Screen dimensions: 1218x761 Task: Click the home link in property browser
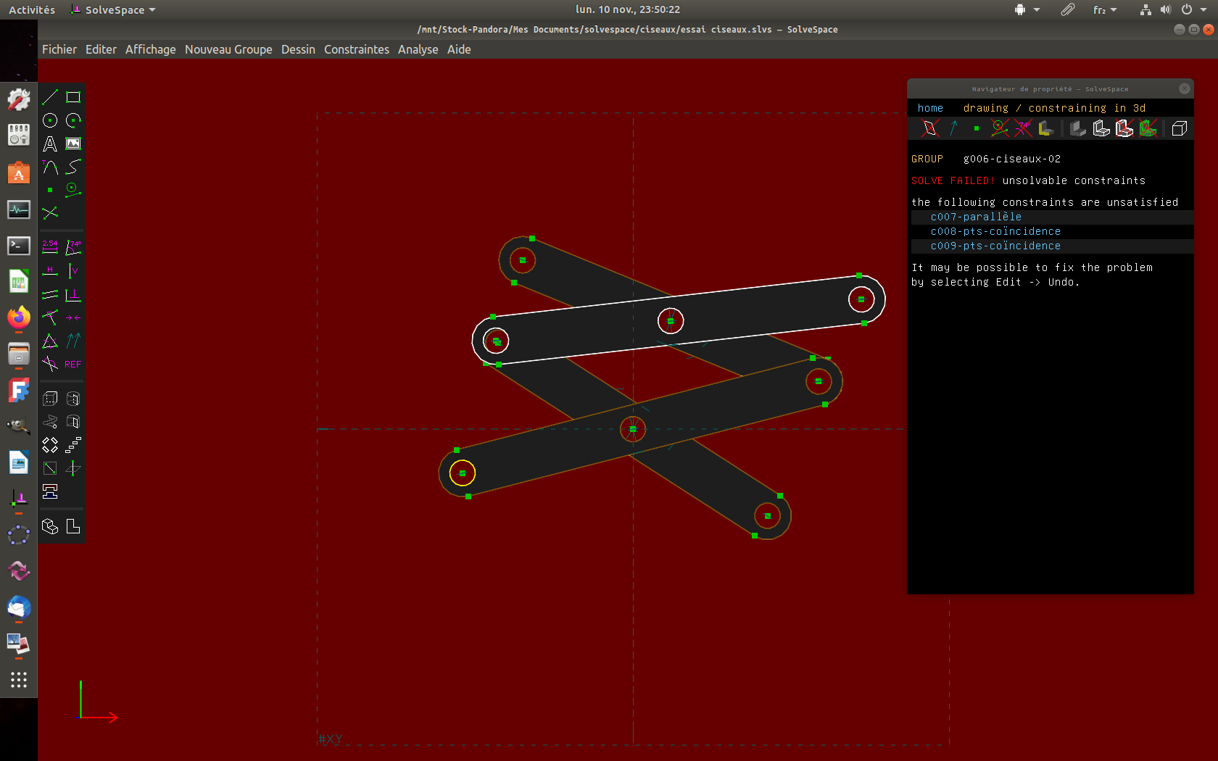[930, 108]
